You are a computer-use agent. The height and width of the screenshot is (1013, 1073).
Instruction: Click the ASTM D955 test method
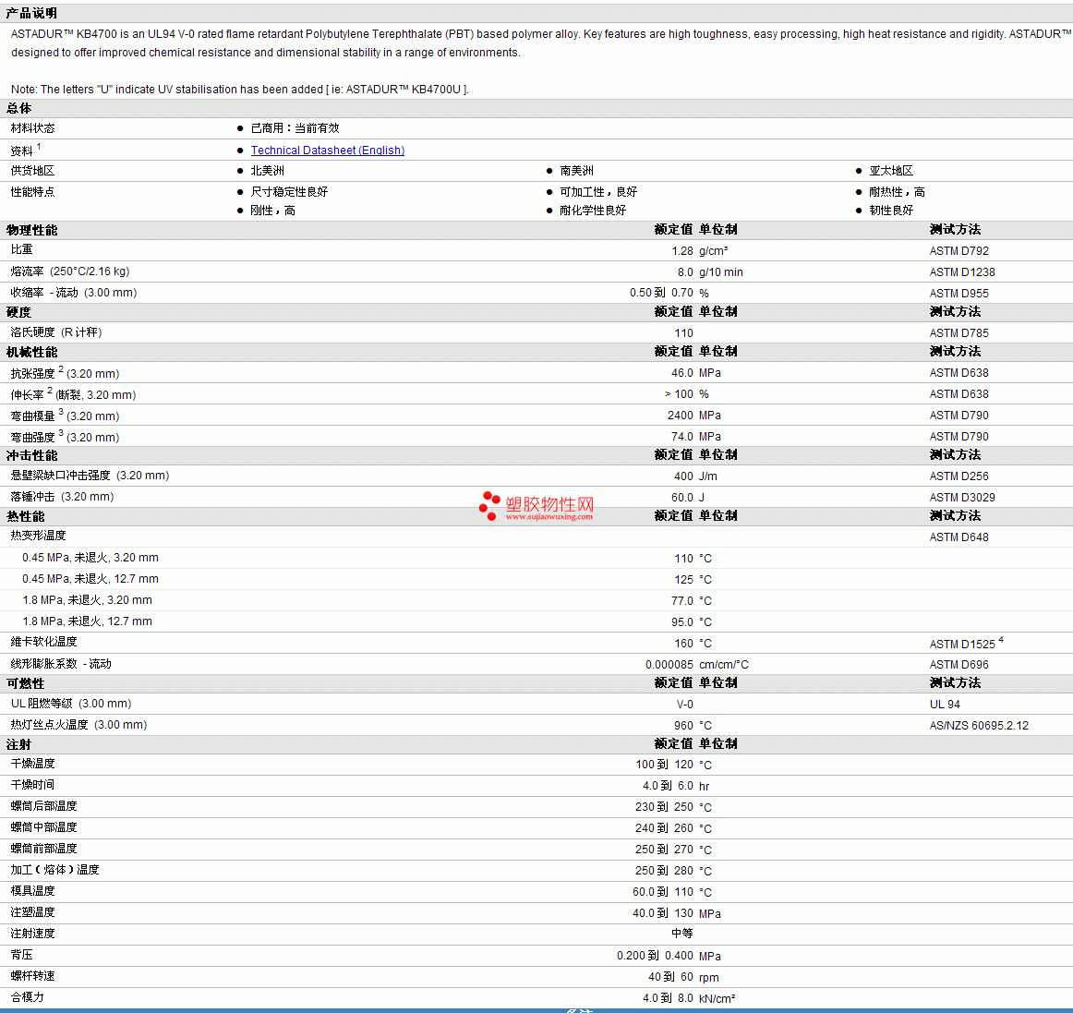coord(958,294)
